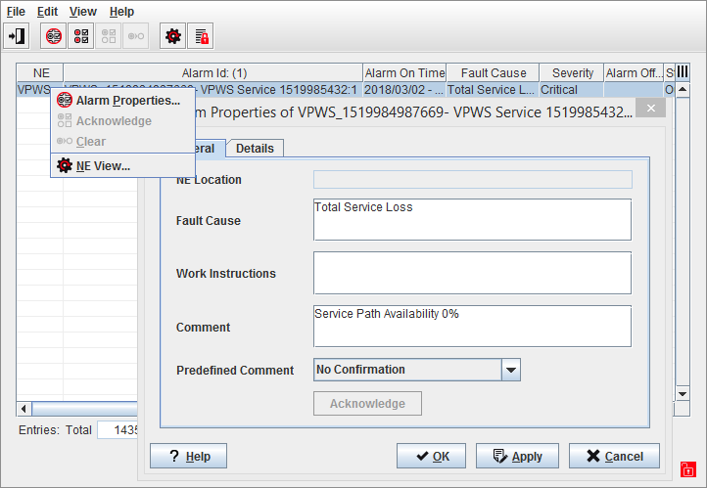Choose NE View from context menu
Screen dimensions: 707x488
103,166
